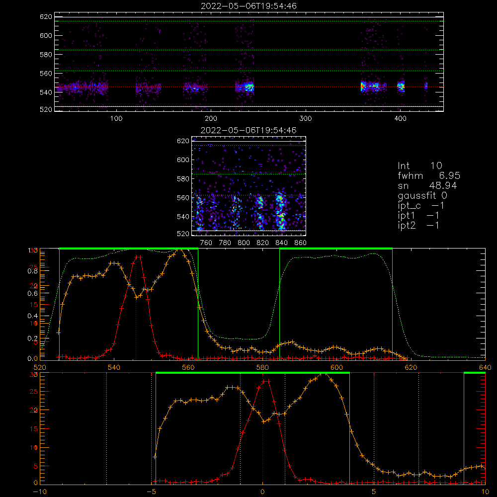Click x-axis label 840 on middle image
The image size is (497, 497).
281,243
